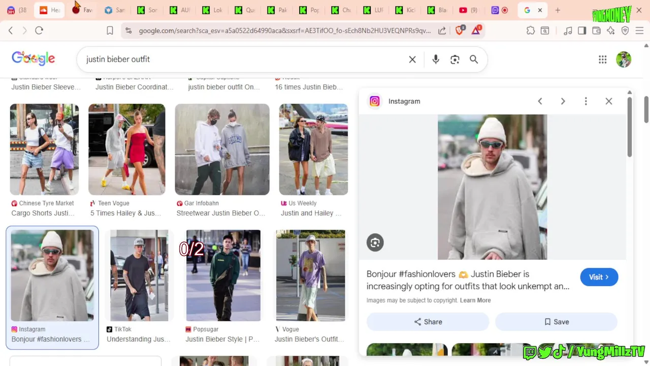Screen dimensions: 650x366
Task: Click the Visit button
Action: coord(599,277)
